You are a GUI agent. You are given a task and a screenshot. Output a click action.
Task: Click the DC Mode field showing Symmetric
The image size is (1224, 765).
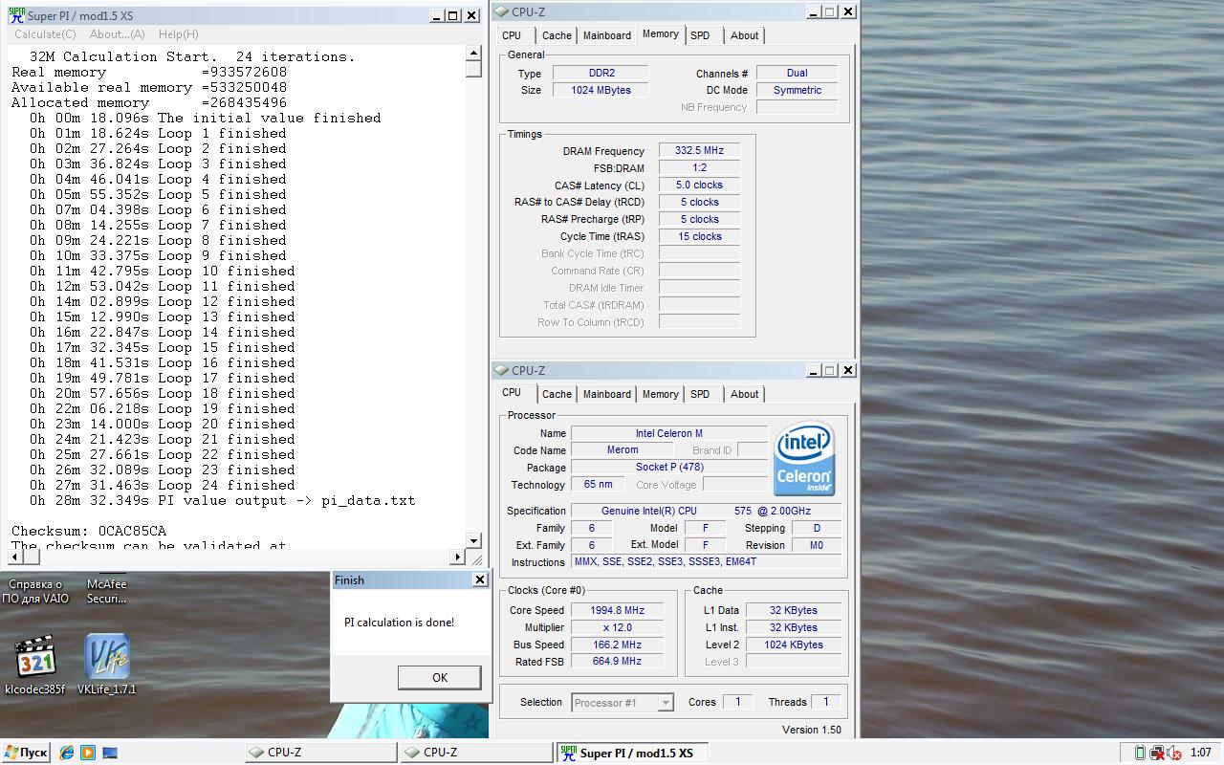click(797, 90)
